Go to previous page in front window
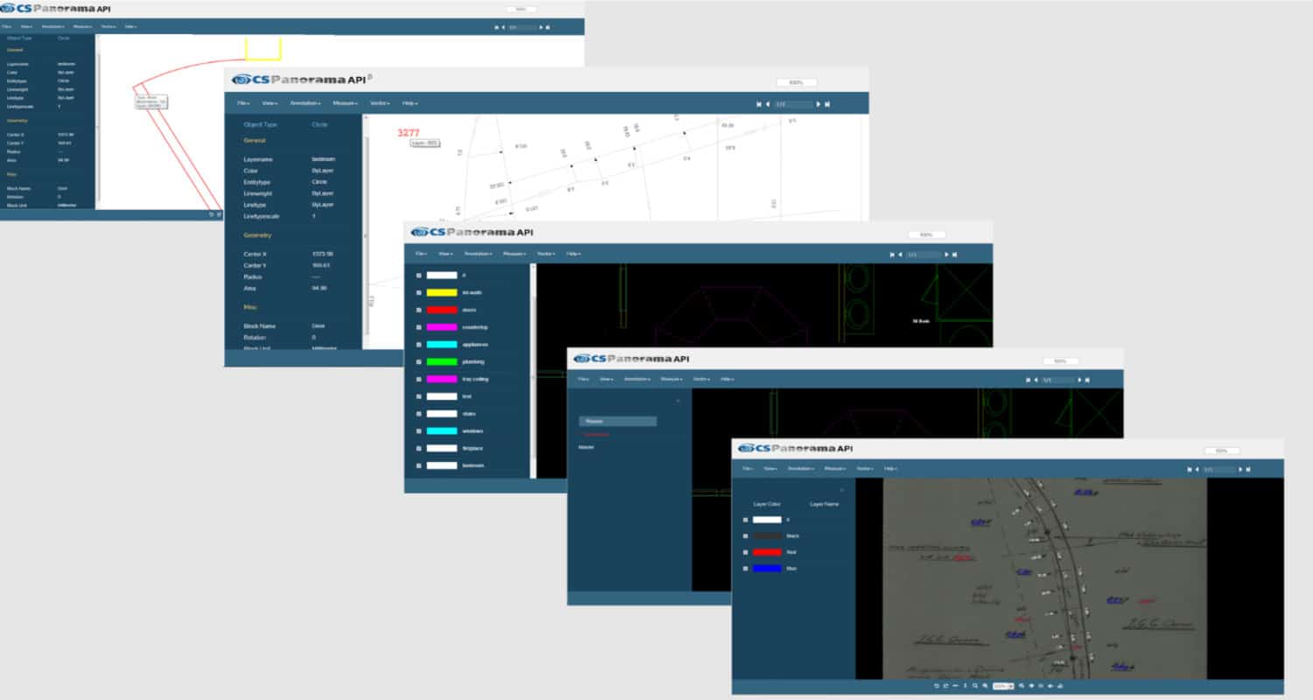1313x700 pixels. 1197,469
